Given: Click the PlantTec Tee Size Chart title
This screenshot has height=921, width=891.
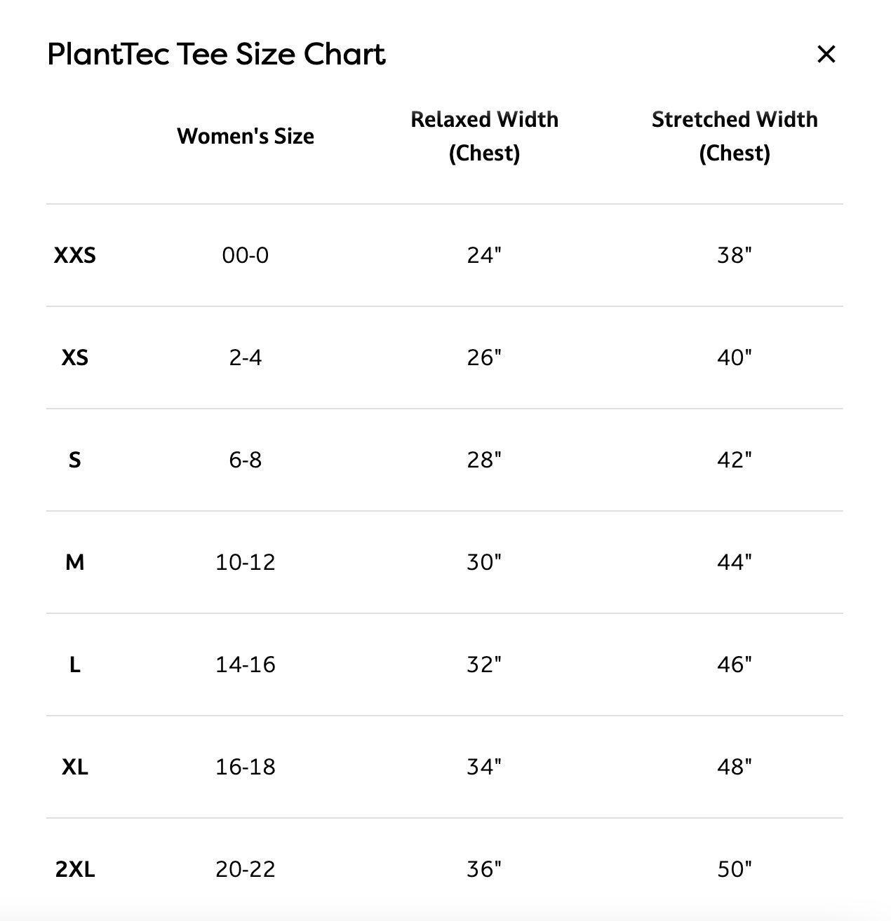Looking at the screenshot, I should (x=216, y=54).
